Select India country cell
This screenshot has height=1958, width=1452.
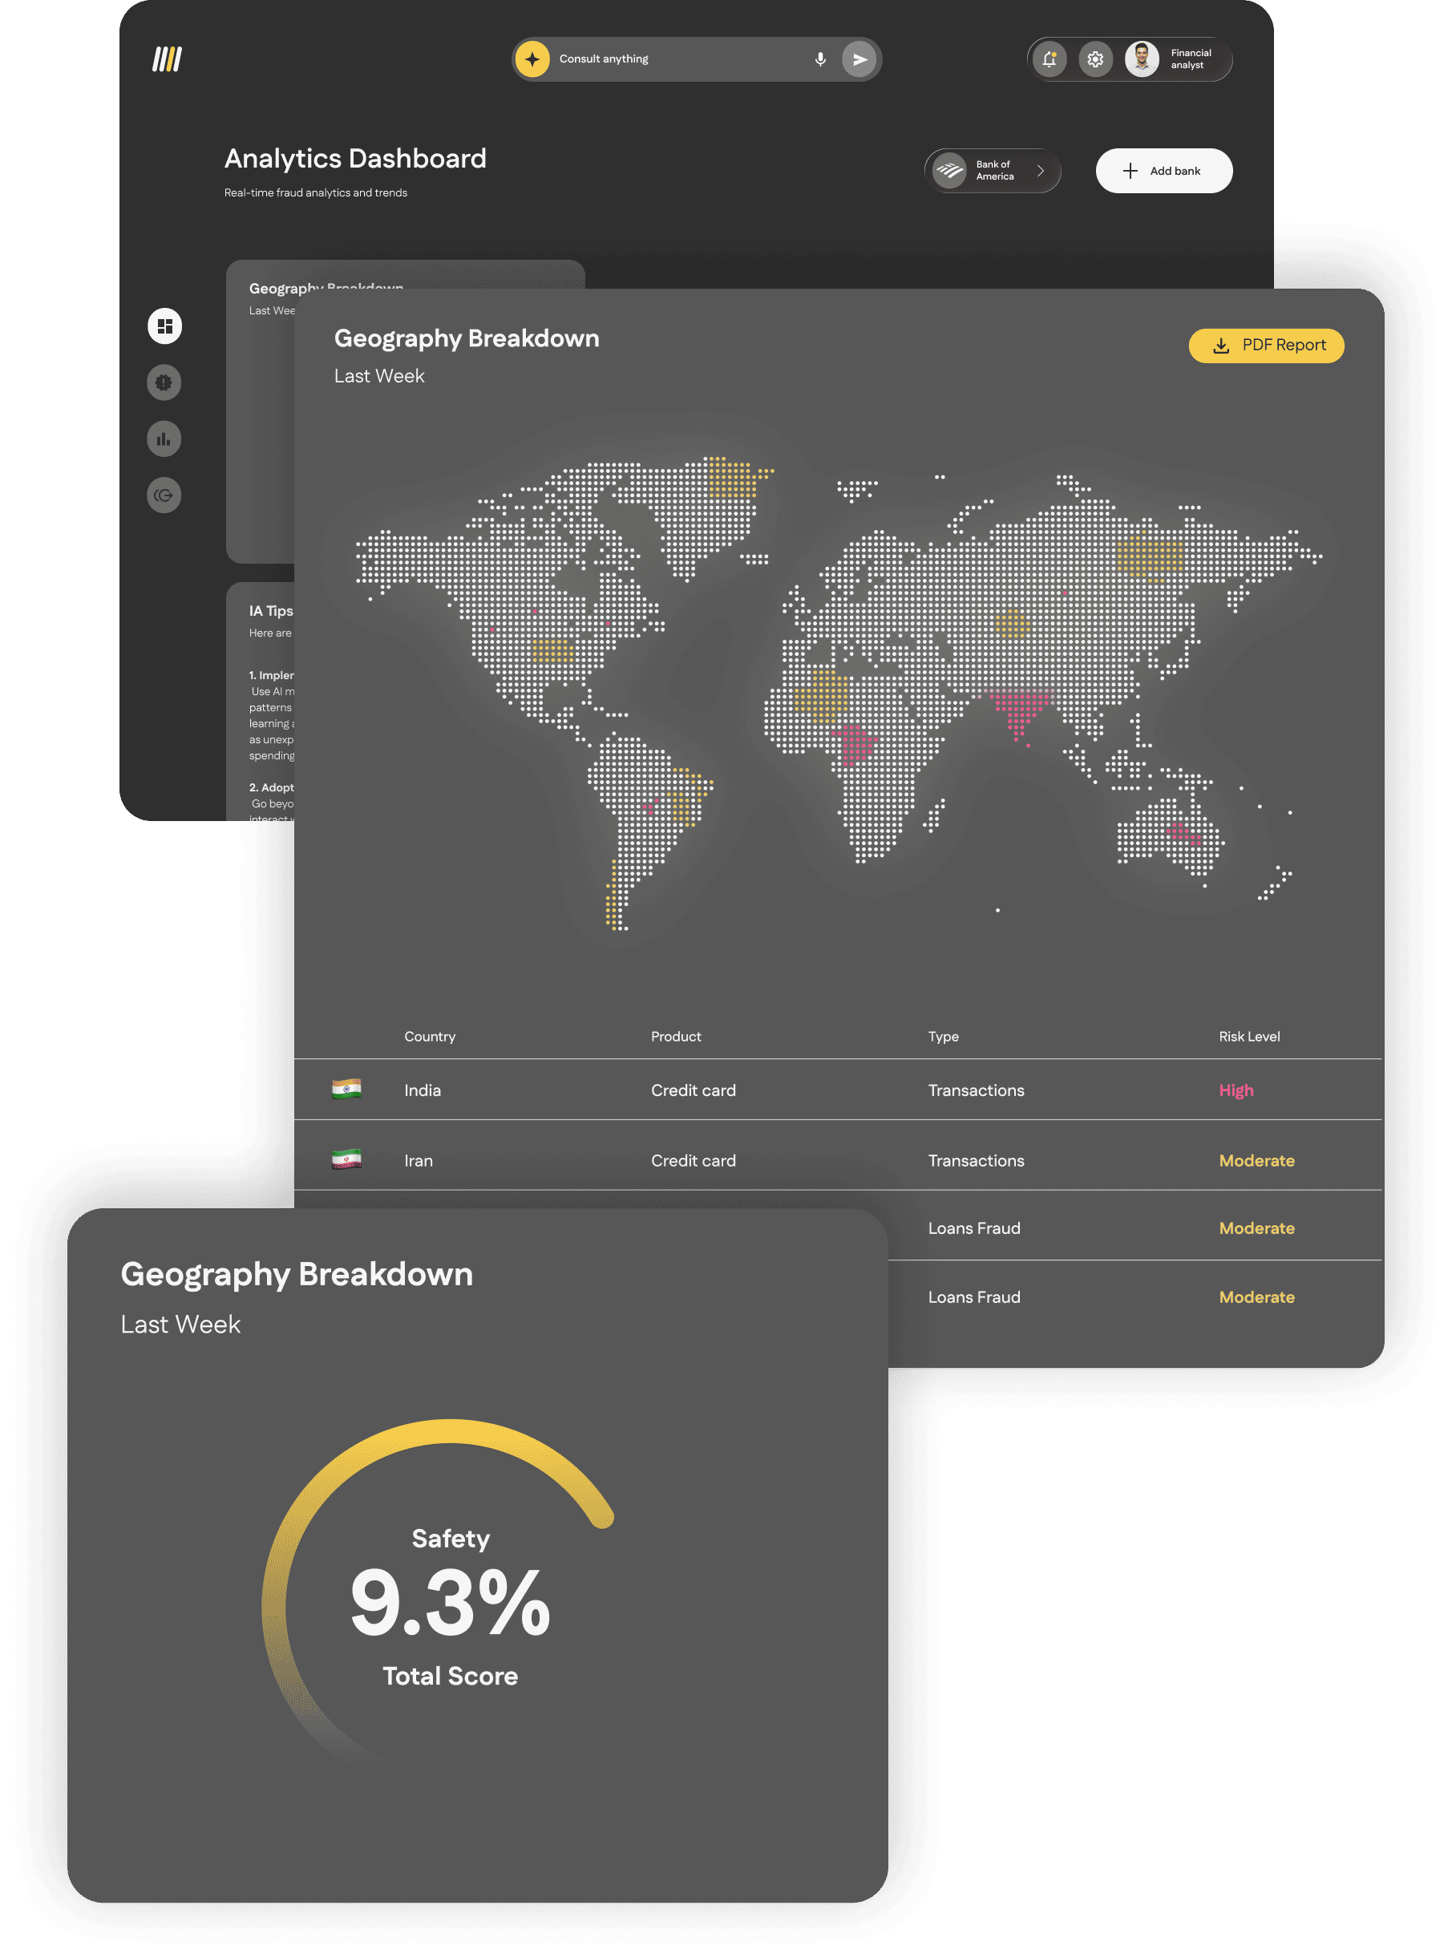click(423, 1090)
